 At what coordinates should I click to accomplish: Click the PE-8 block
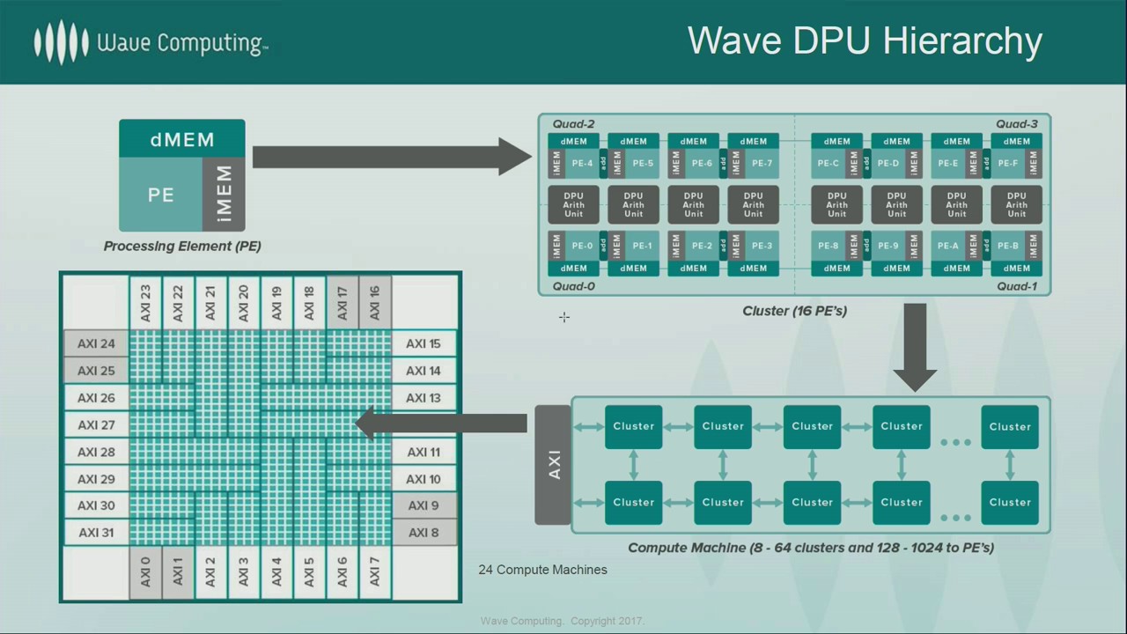(829, 246)
